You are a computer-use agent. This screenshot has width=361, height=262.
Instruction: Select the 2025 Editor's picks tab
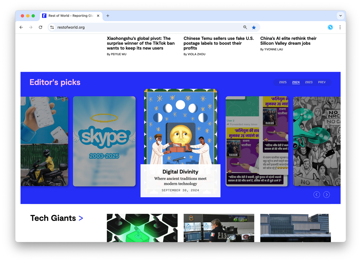[283, 82]
